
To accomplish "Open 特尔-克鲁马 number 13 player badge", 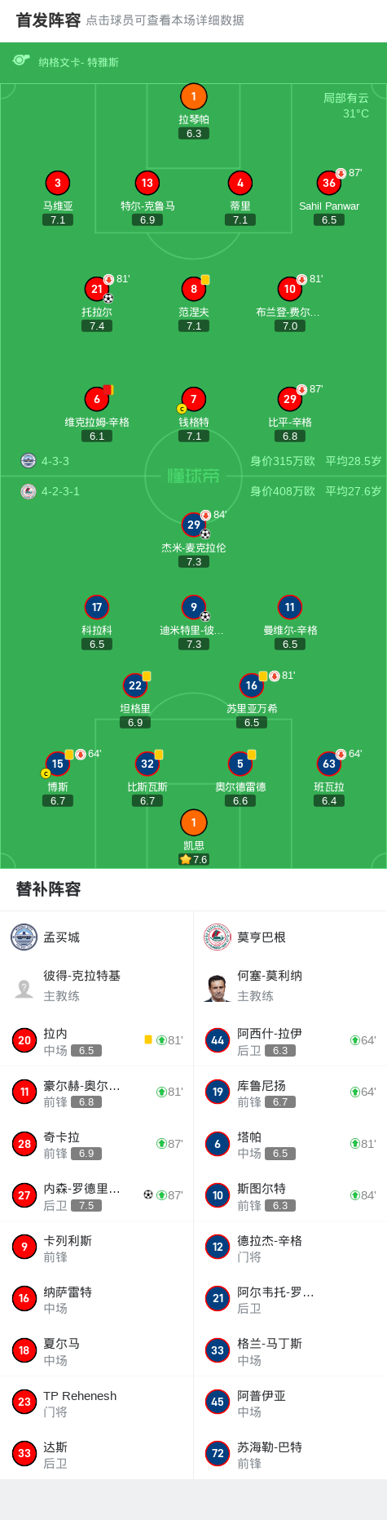I will 147,184.
